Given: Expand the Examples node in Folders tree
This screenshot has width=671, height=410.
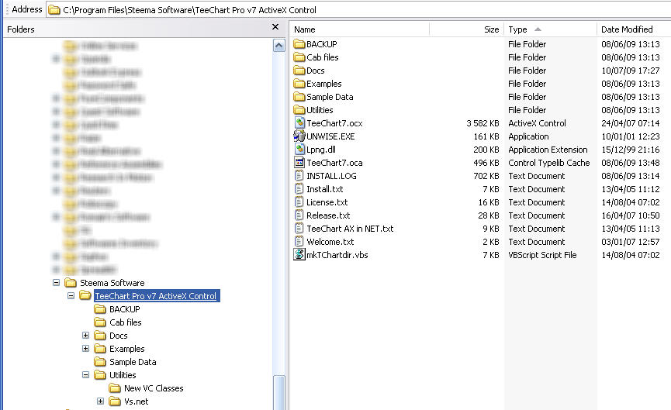Looking at the screenshot, I should pyautogui.click(x=85, y=349).
